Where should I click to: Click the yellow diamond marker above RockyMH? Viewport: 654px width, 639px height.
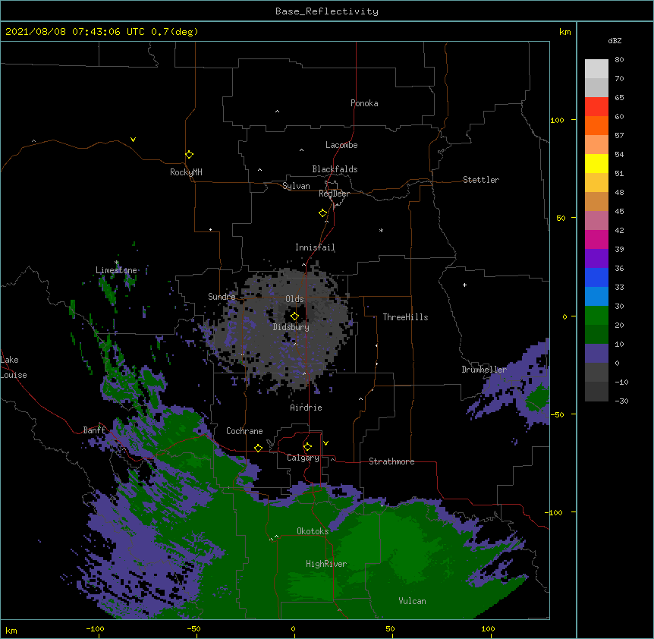pos(189,155)
